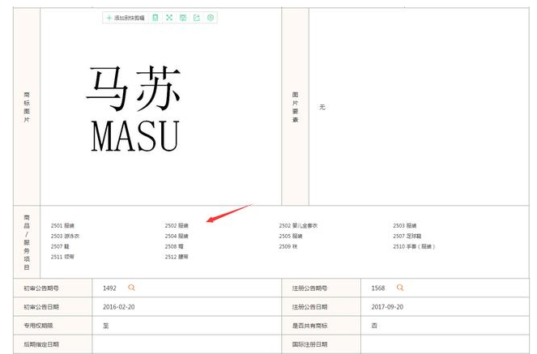The image size is (537, 354).
Task: Click the value 1568
Action: (x=378, y=288)
